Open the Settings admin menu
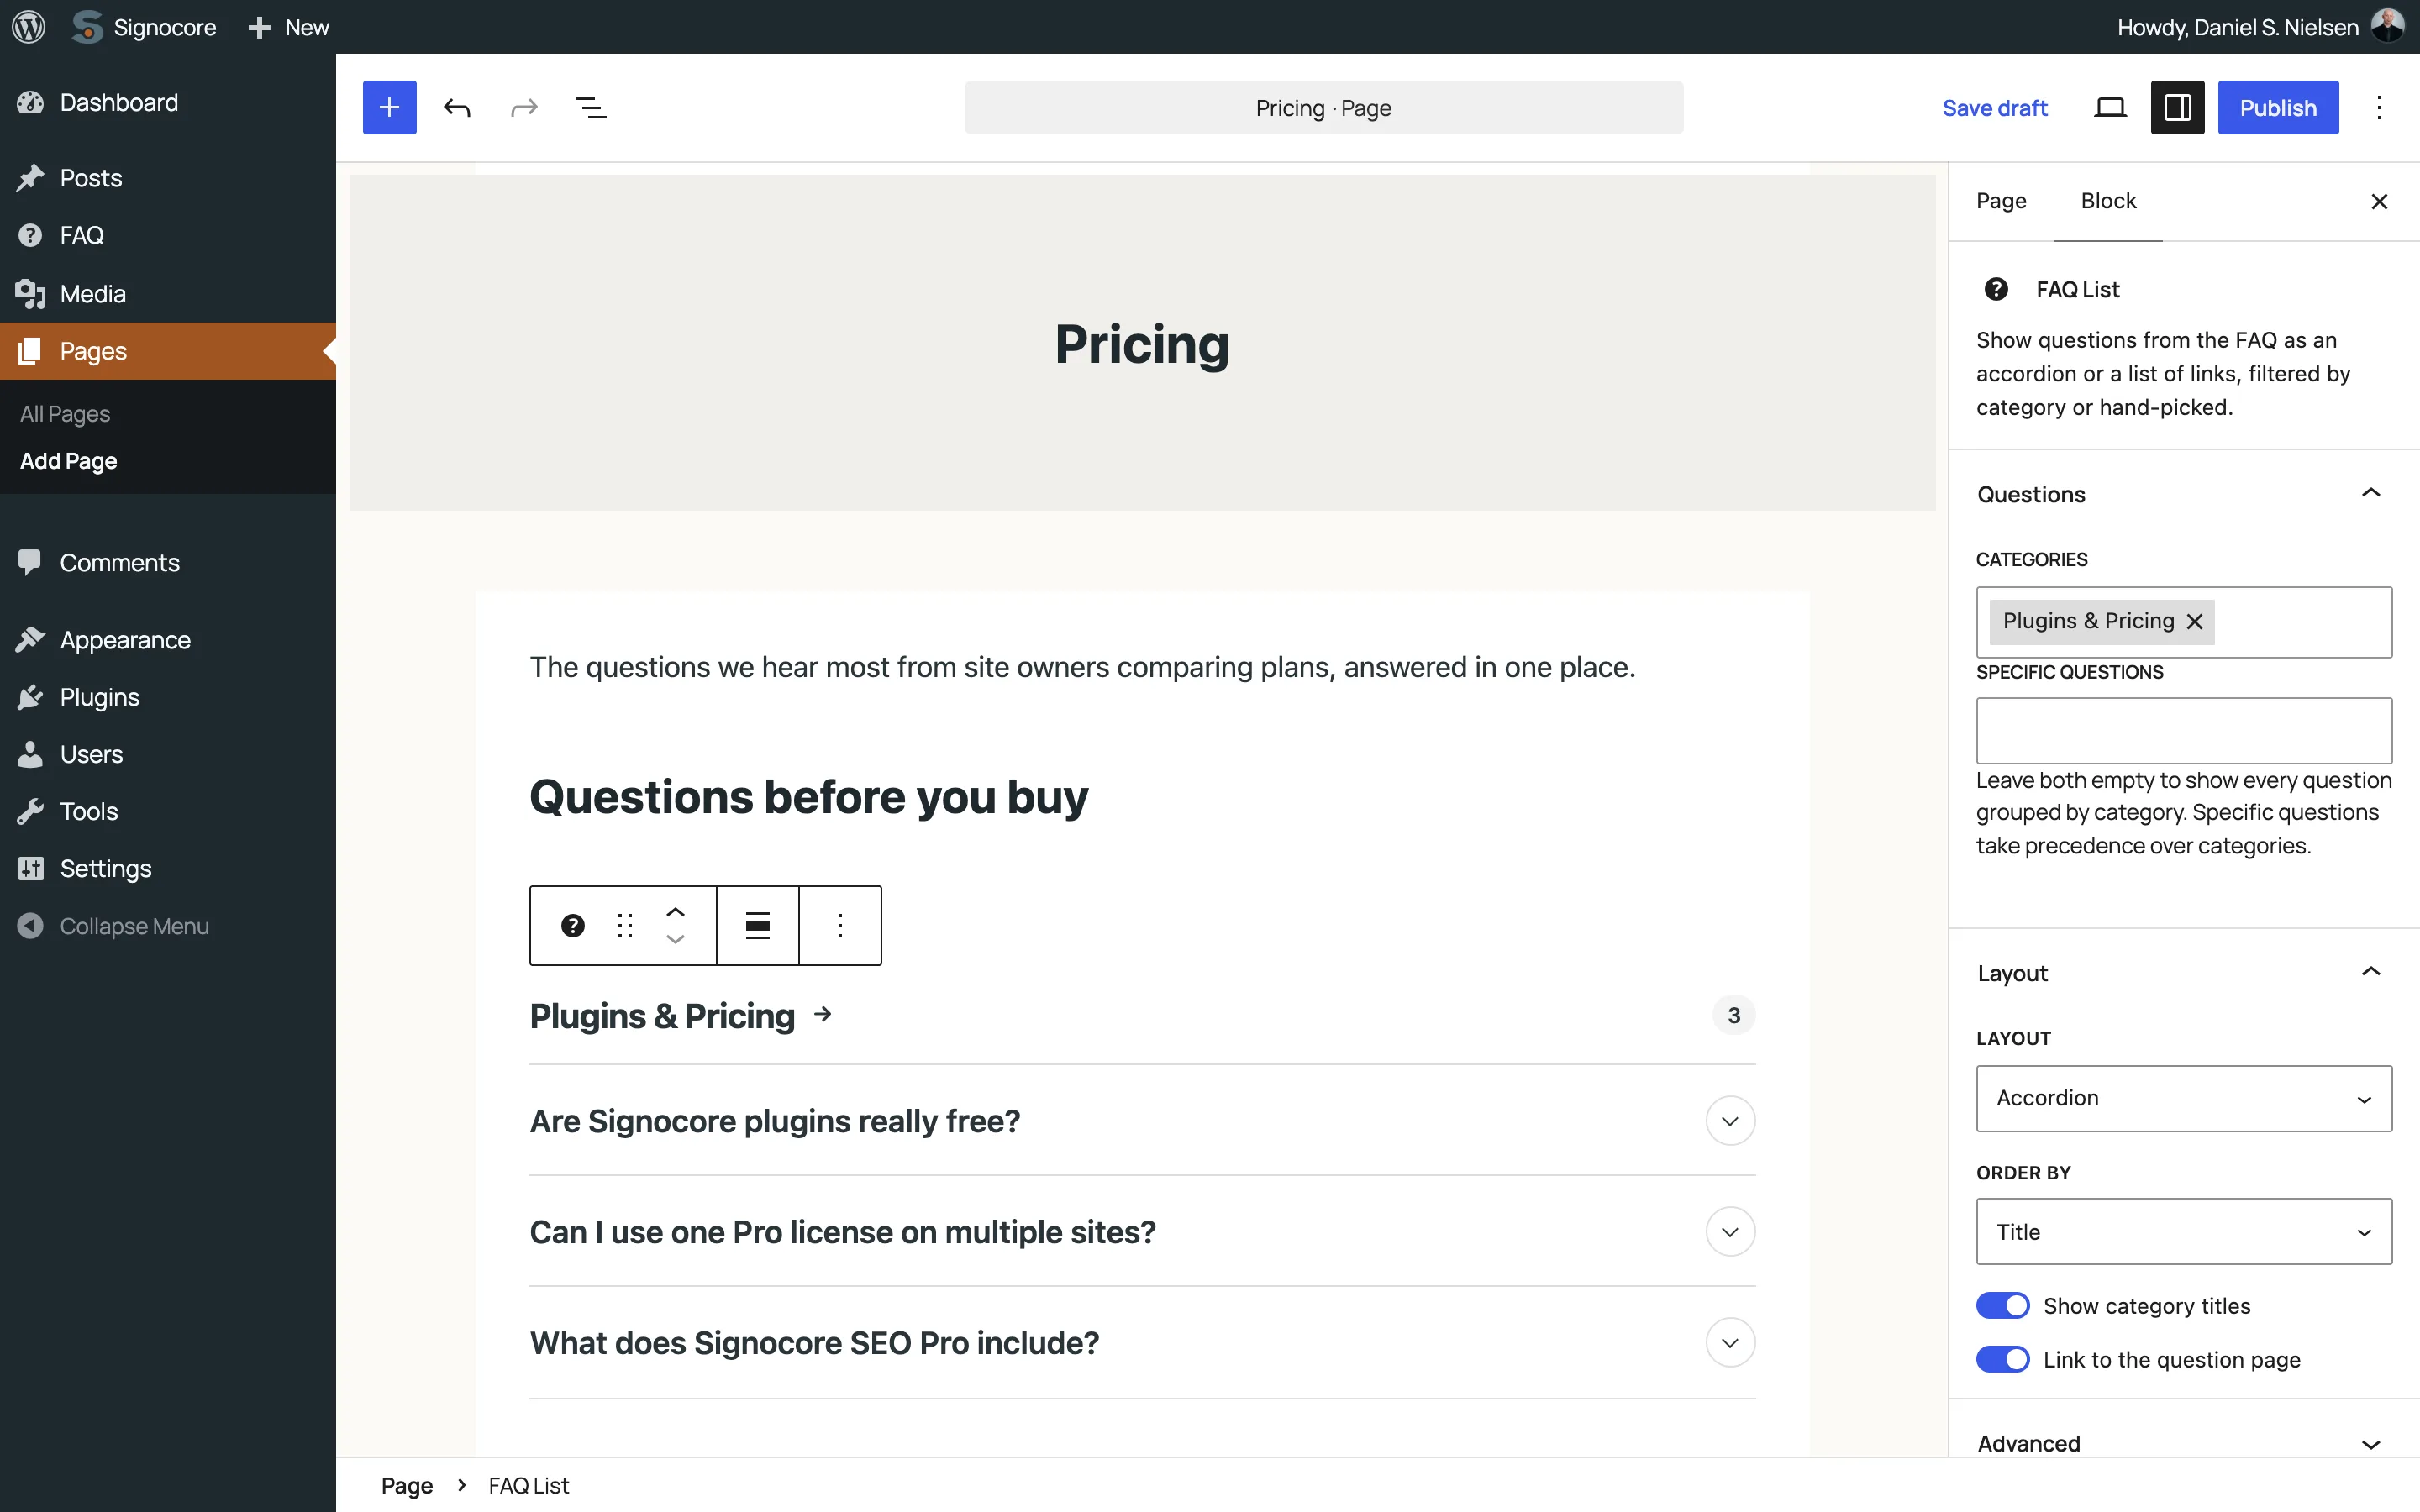Image resolution: width=2420 pixels, height=1512 pixels. point(168,868)
